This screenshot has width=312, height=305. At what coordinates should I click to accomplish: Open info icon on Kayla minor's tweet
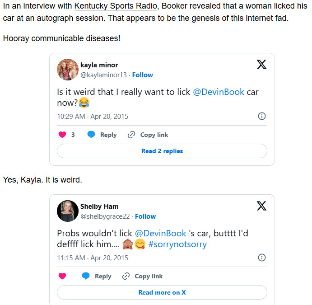[261, 116]
